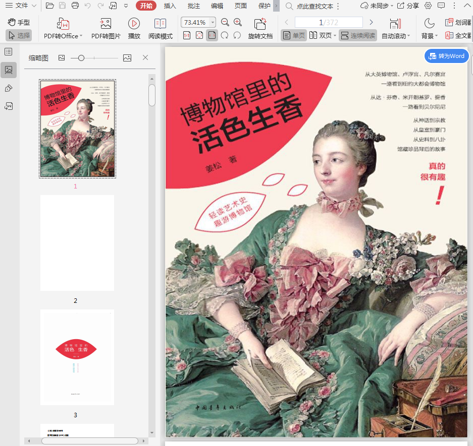Open the 批注 annotation tab

[x=193, y=6]
